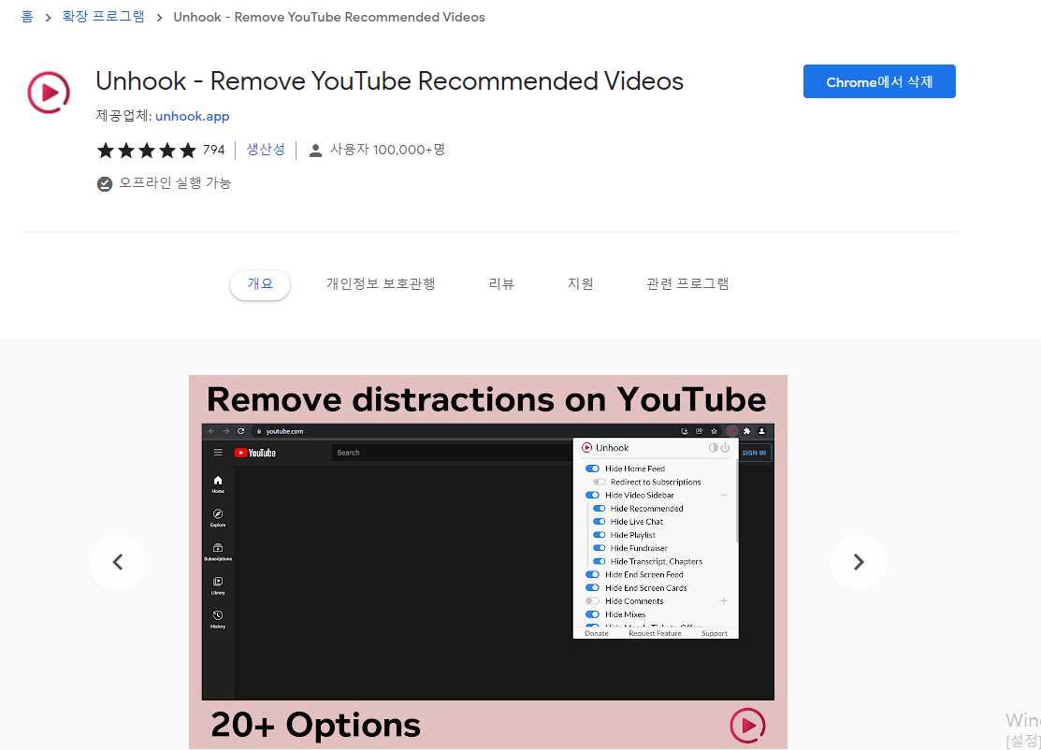Toggle Hide Video Sidebar switch
Screen dimensions: 1041x750
(592, 495)
